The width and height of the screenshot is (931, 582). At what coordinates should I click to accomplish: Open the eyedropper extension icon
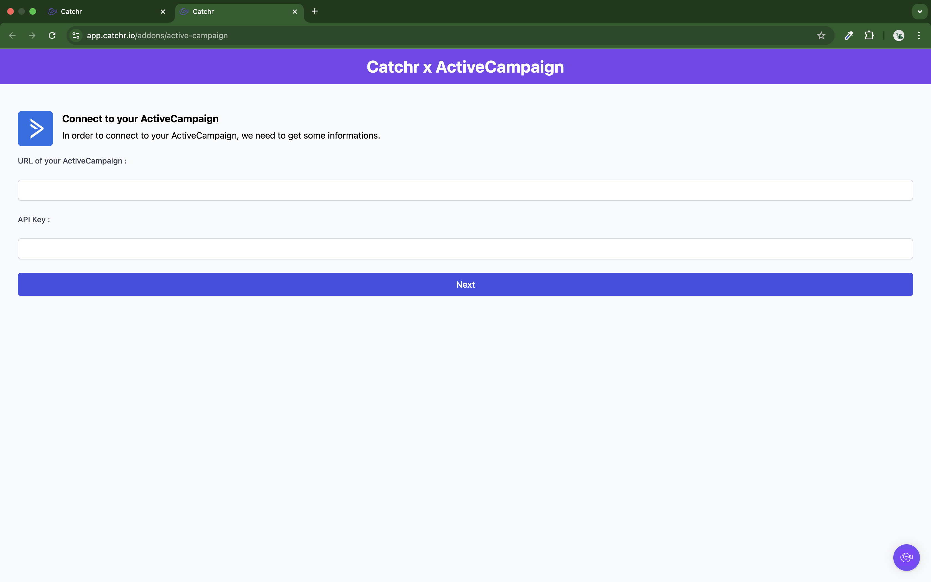pyautogui.click(x=849, y=35)
